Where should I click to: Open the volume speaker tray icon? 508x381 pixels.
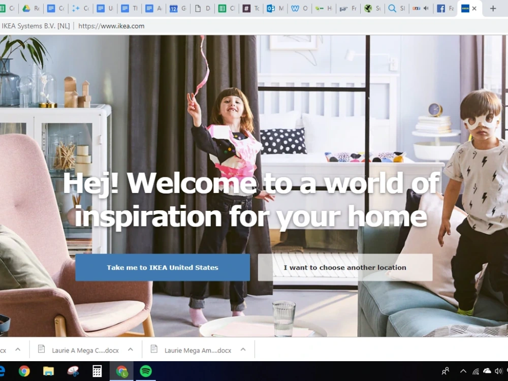498,371
